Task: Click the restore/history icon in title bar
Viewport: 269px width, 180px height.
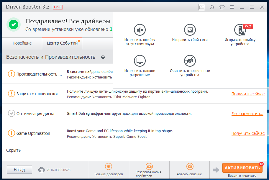Action: click(212, 7)
